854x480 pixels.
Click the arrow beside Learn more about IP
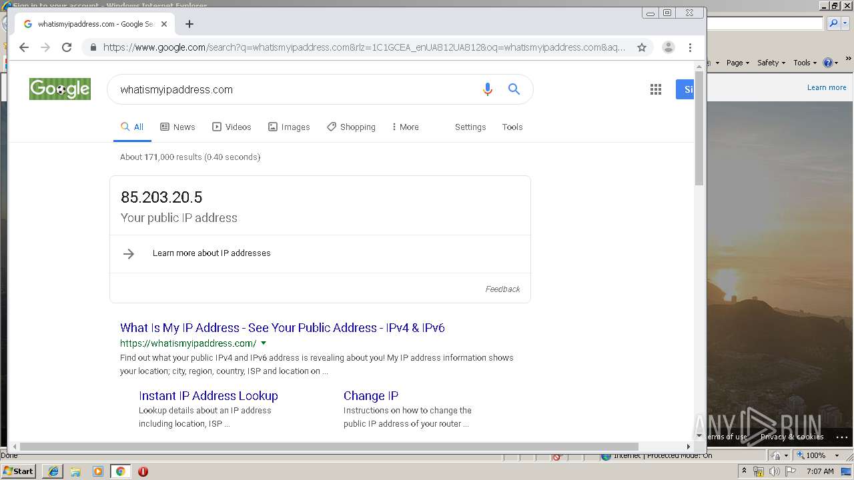(x=129, y=254)
